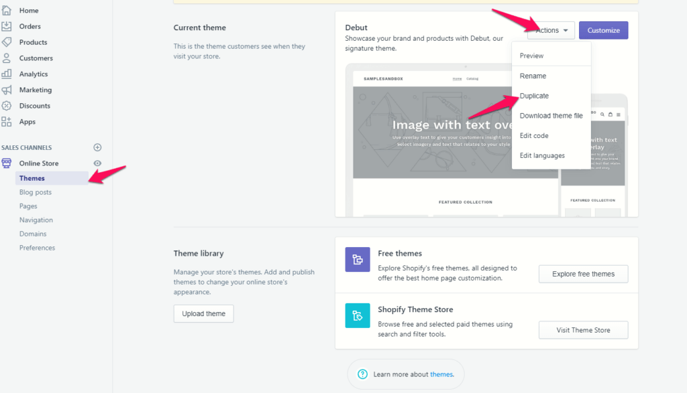Click the Free themes heading

click(400, 253)
